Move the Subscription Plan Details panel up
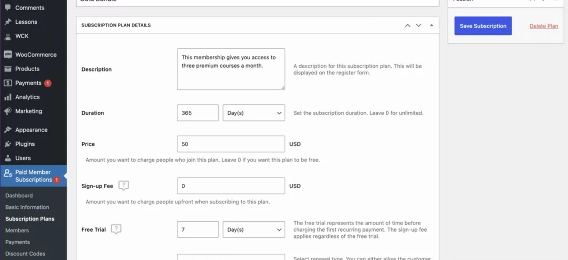568x260 pixels. [408, 25]
